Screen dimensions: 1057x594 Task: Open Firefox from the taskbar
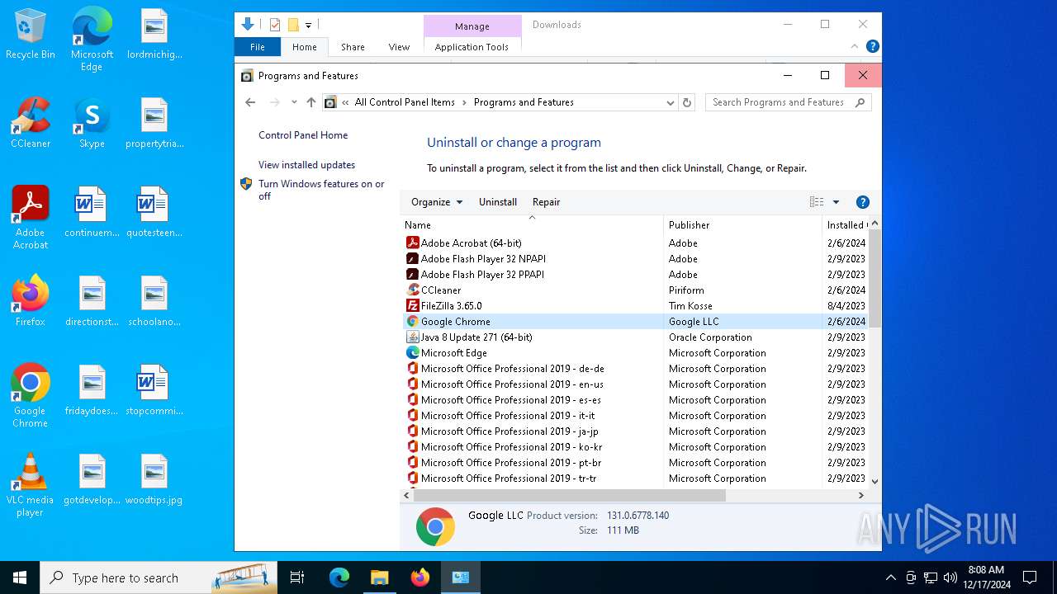(420, 577)
